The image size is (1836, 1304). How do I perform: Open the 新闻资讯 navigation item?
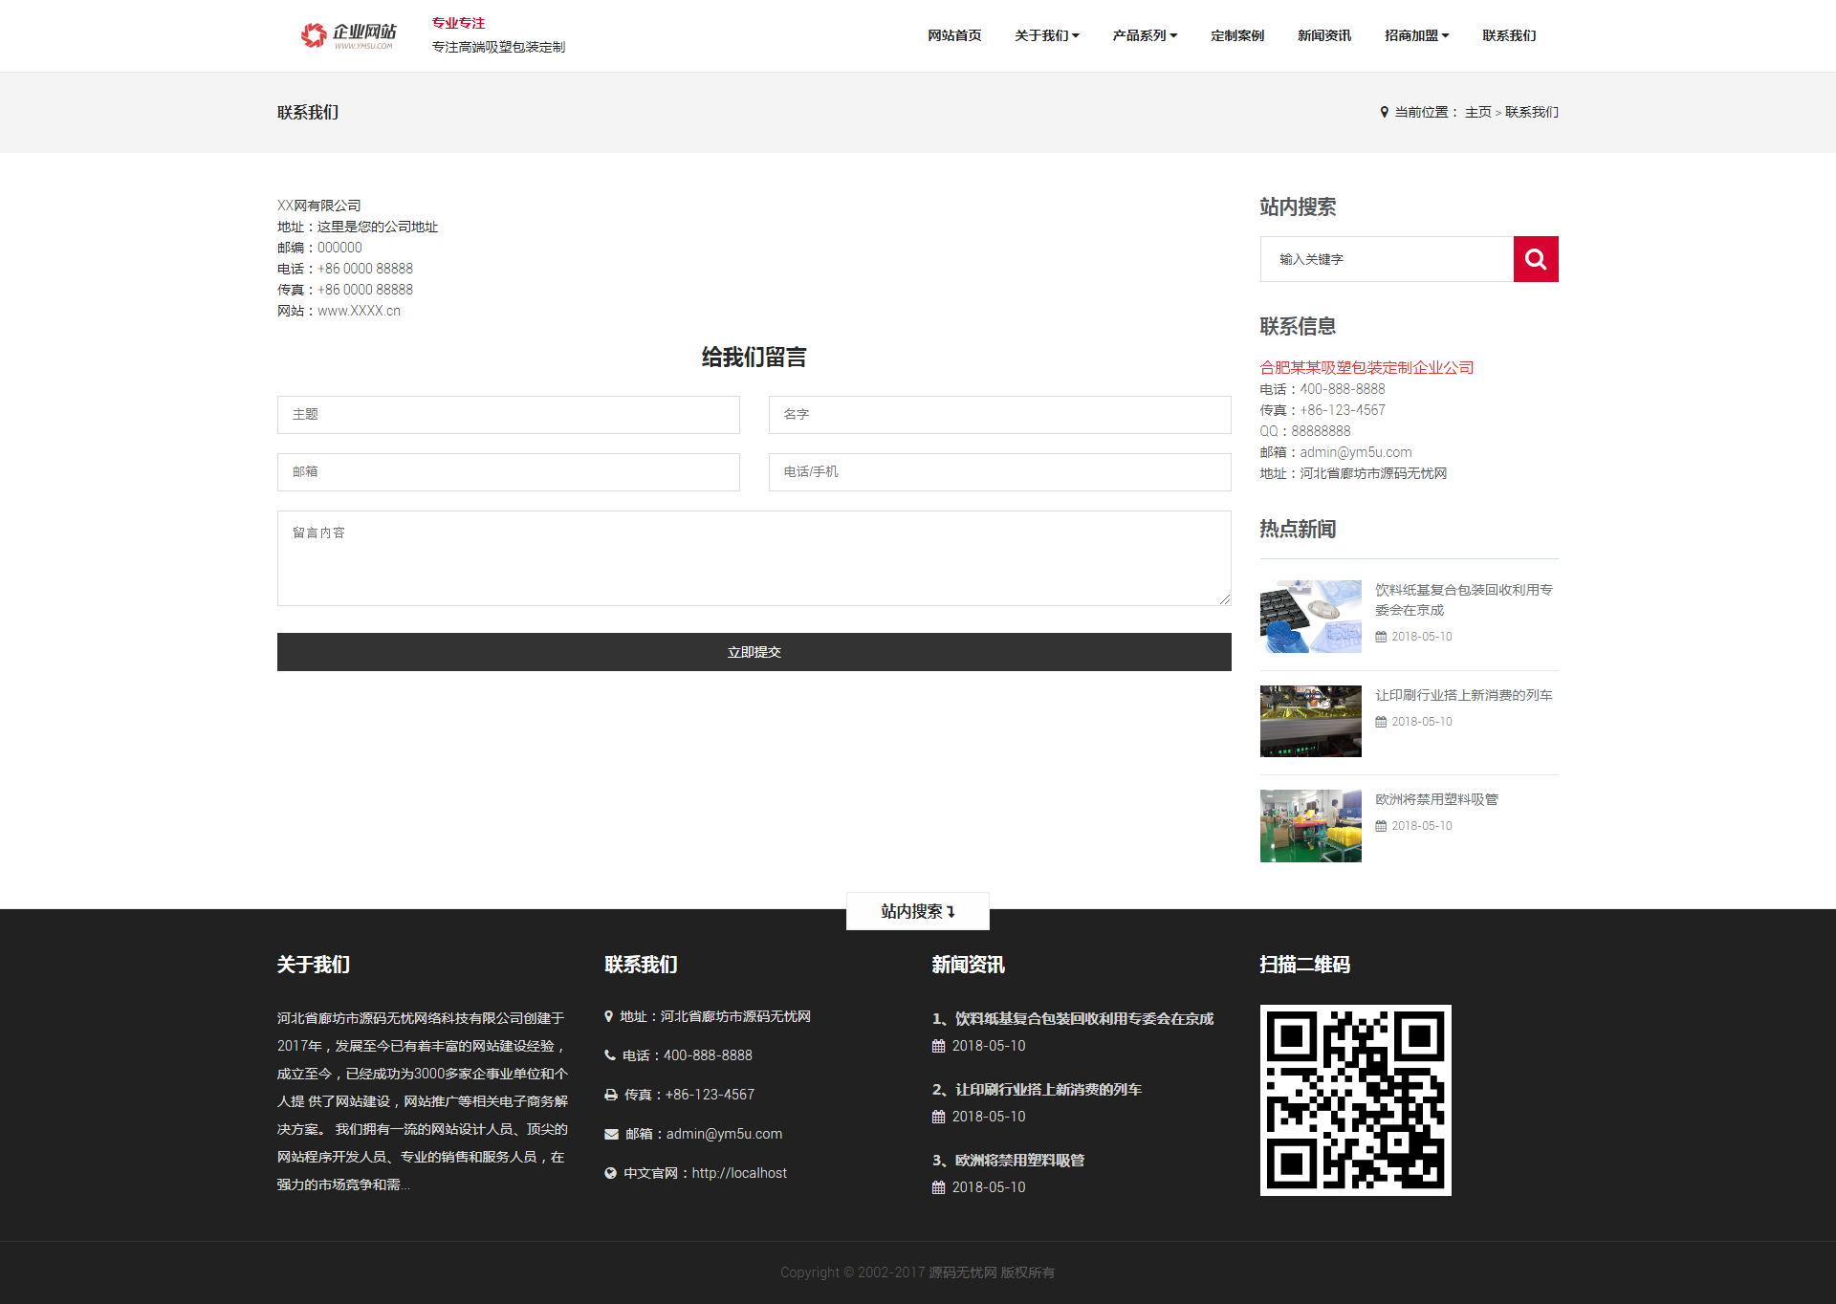[x=1323, y=35]
